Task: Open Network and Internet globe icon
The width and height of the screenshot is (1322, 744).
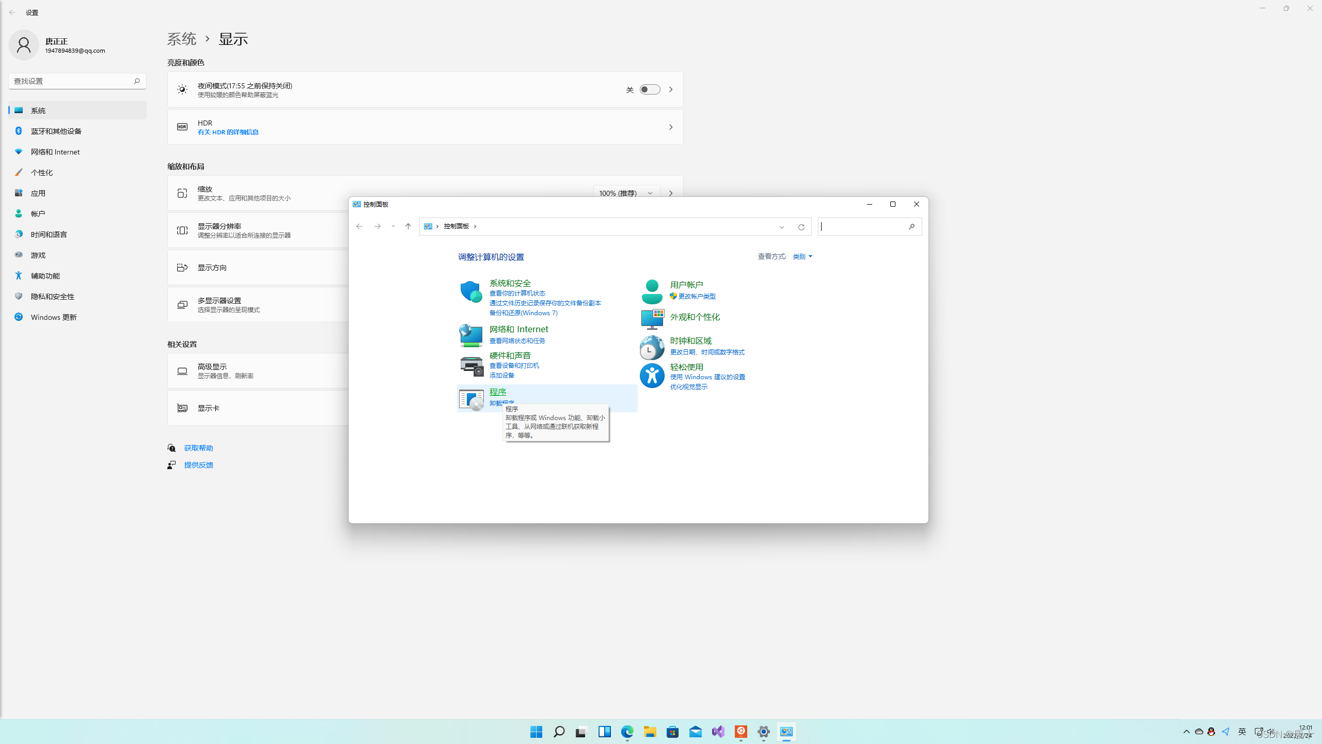Action: coord(471,335)
